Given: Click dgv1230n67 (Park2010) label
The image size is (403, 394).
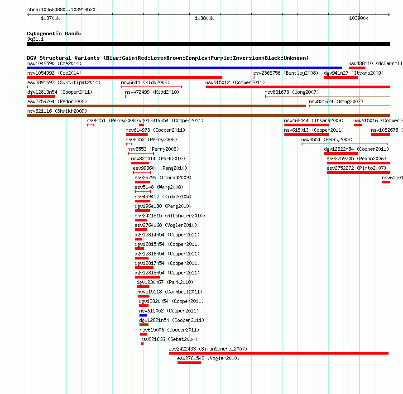Looking at the screenshot, I should (x=165, y=282).
